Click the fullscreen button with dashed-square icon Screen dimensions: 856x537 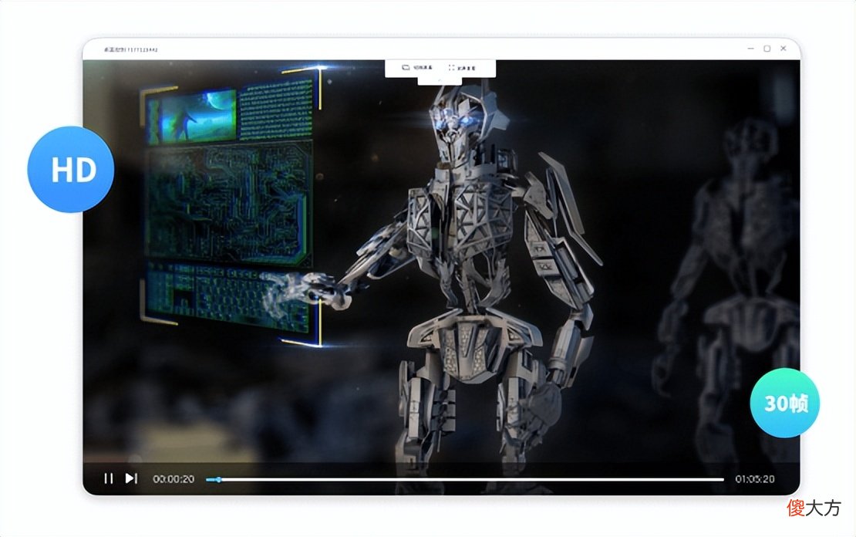pyautogui.click(x=462, y=68)
